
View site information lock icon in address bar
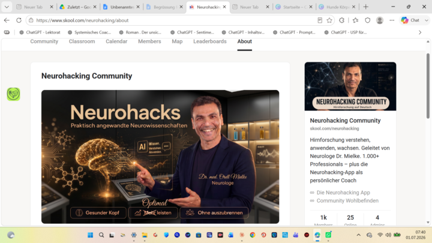tap(31, 20)
